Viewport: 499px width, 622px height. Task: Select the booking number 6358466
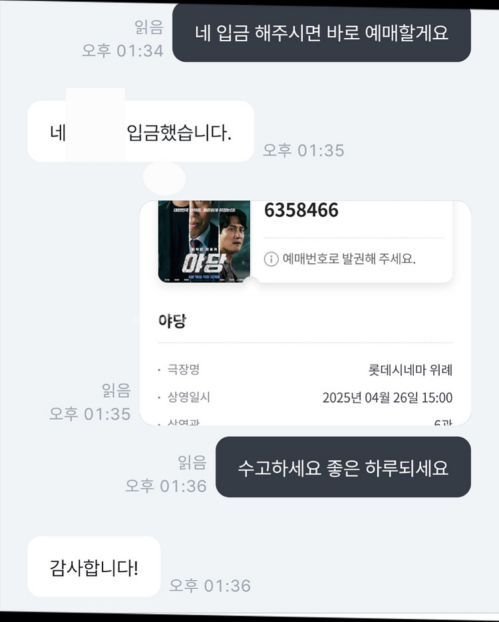point(301,210)
